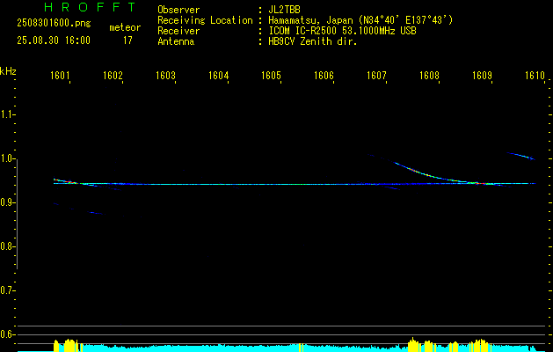Click the 0.8 kHz frequency label

coord(7,246)
